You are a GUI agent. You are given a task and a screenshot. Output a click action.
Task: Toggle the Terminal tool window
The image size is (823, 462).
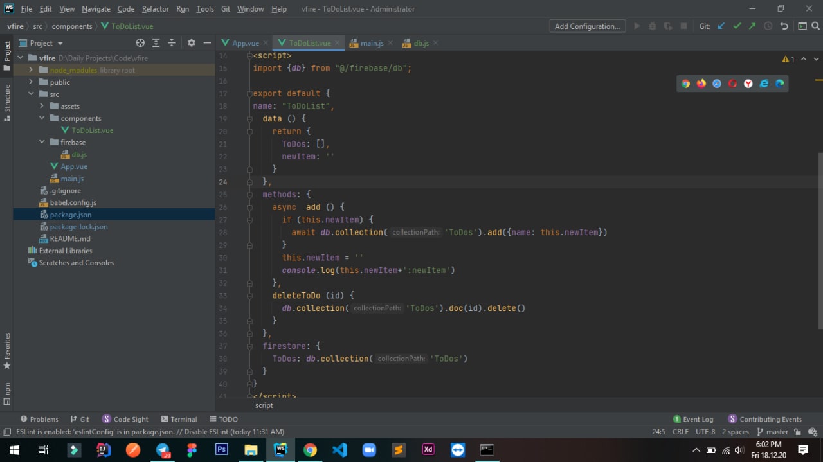coord(179,419)
